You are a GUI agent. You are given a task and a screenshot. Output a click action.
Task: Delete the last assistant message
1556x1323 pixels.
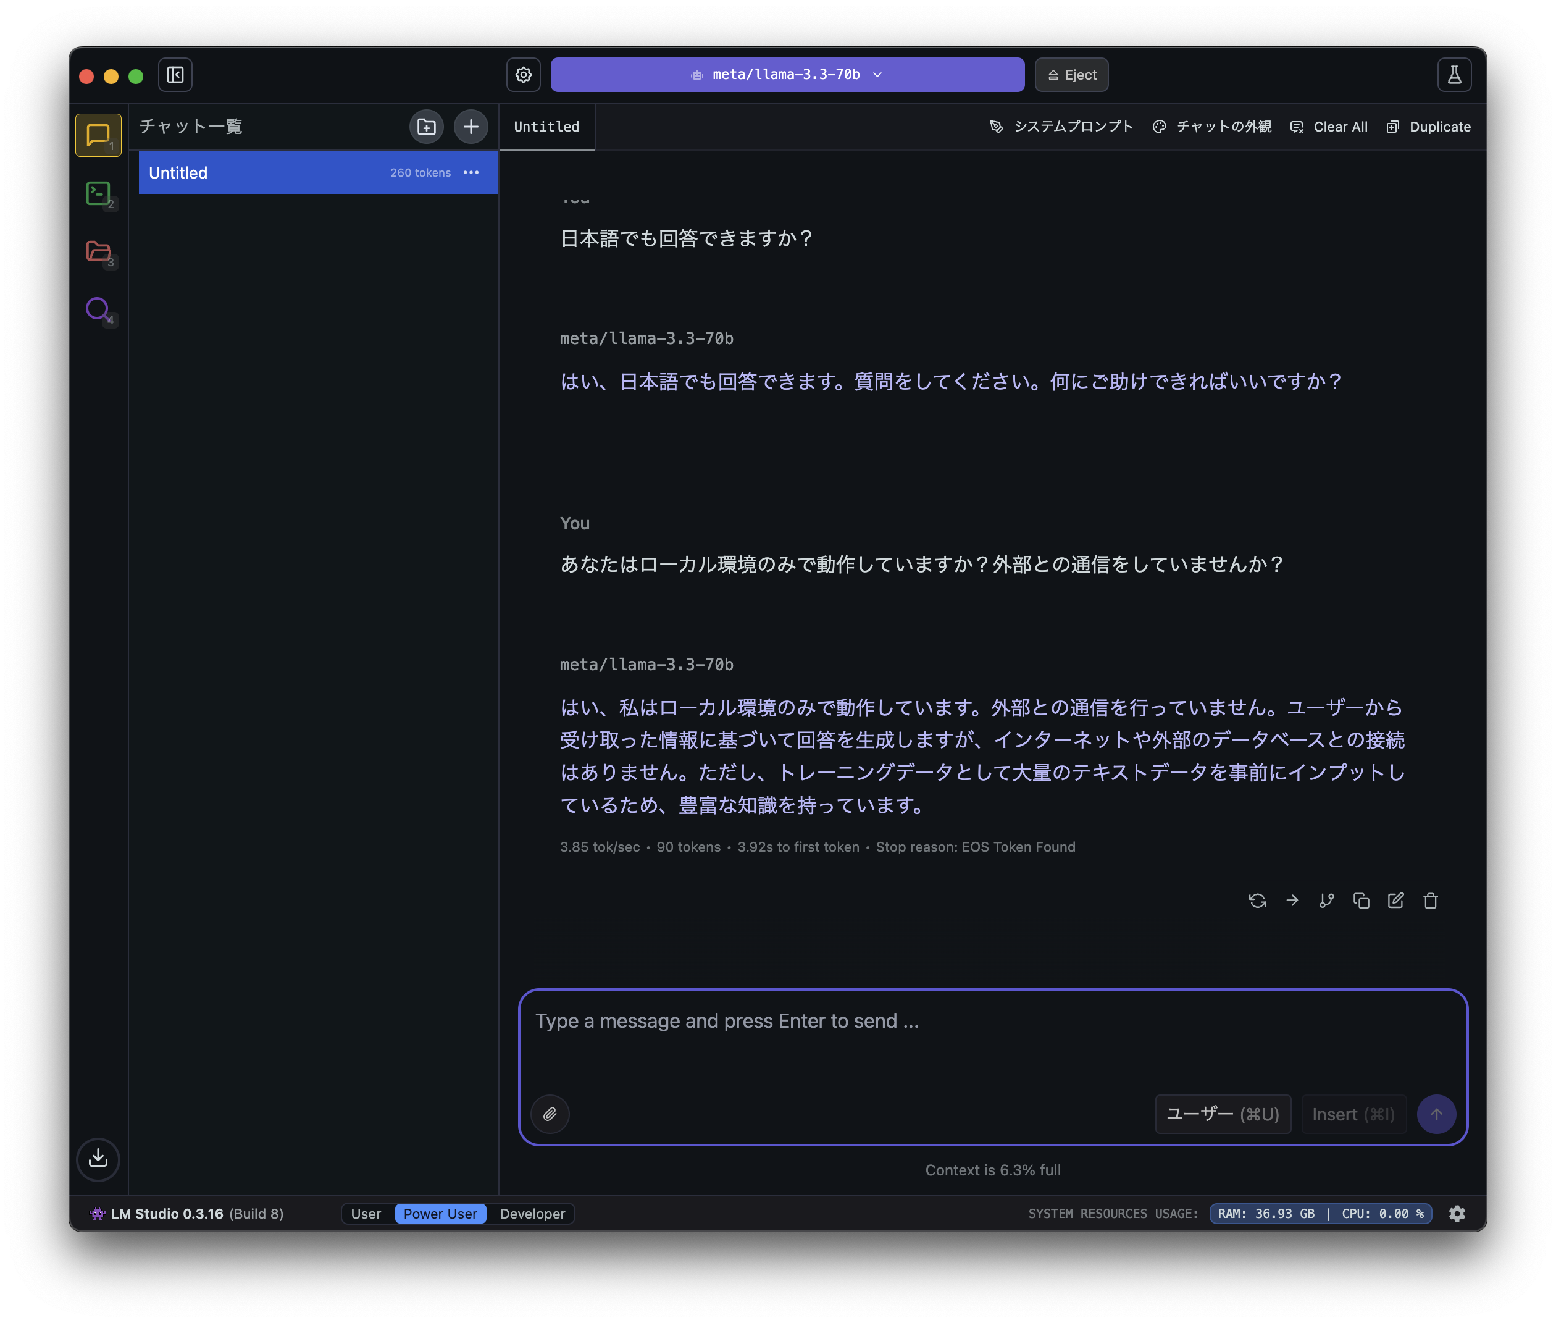tap(1430, 900)
